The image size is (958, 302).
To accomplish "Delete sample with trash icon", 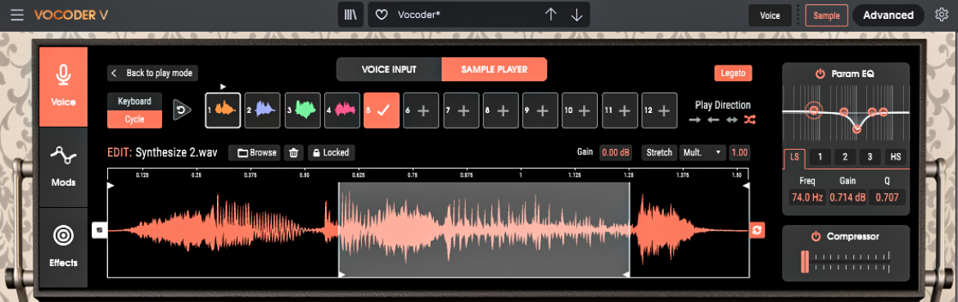I will [x=293, y=152].
